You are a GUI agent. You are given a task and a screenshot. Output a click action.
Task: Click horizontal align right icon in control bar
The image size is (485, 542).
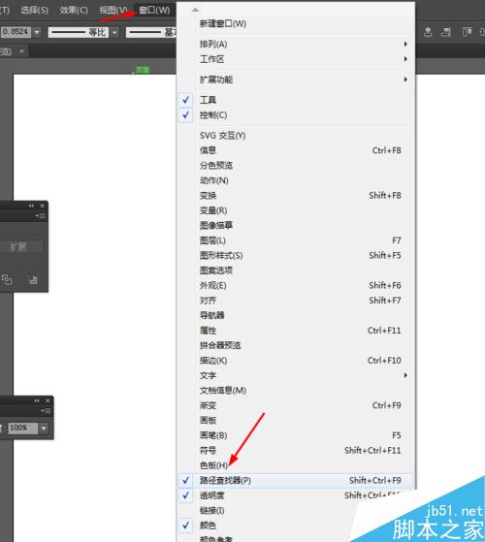446,32
